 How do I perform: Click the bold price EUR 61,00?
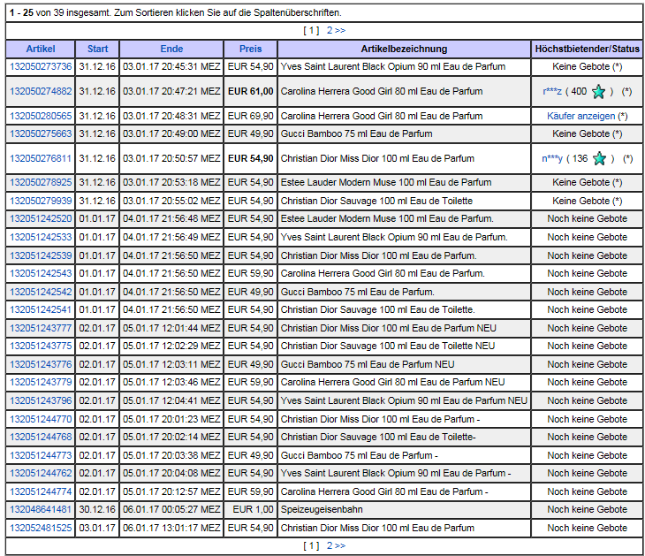click(251, 91)
